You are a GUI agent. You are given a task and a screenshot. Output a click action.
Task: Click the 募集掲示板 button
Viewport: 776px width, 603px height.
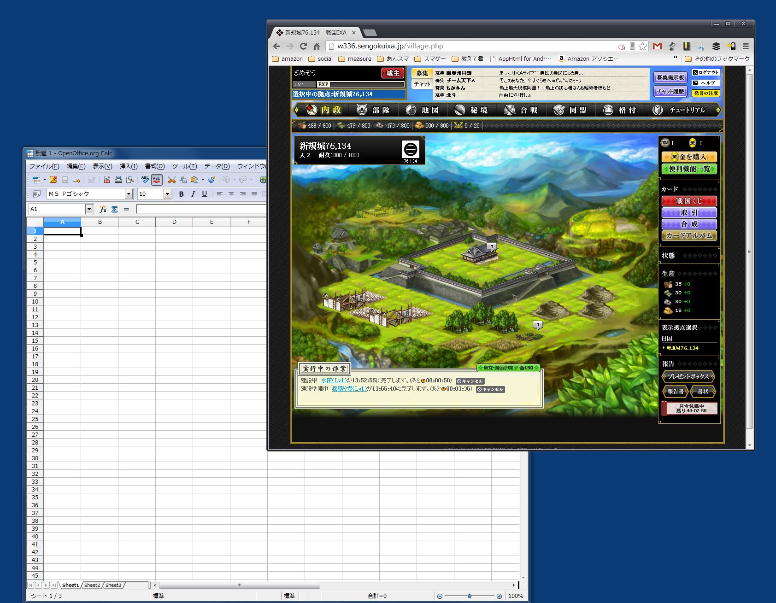click(x=670, y=78)
